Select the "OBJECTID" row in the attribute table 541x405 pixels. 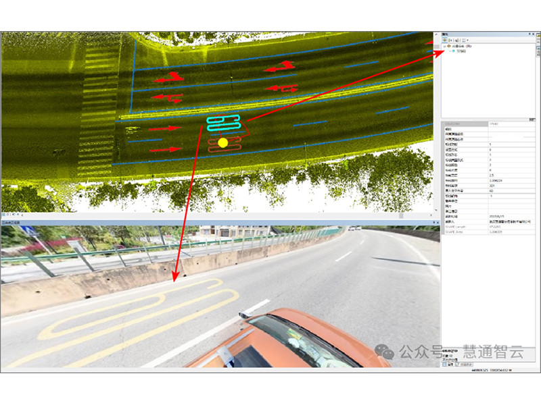coord(488,124)
